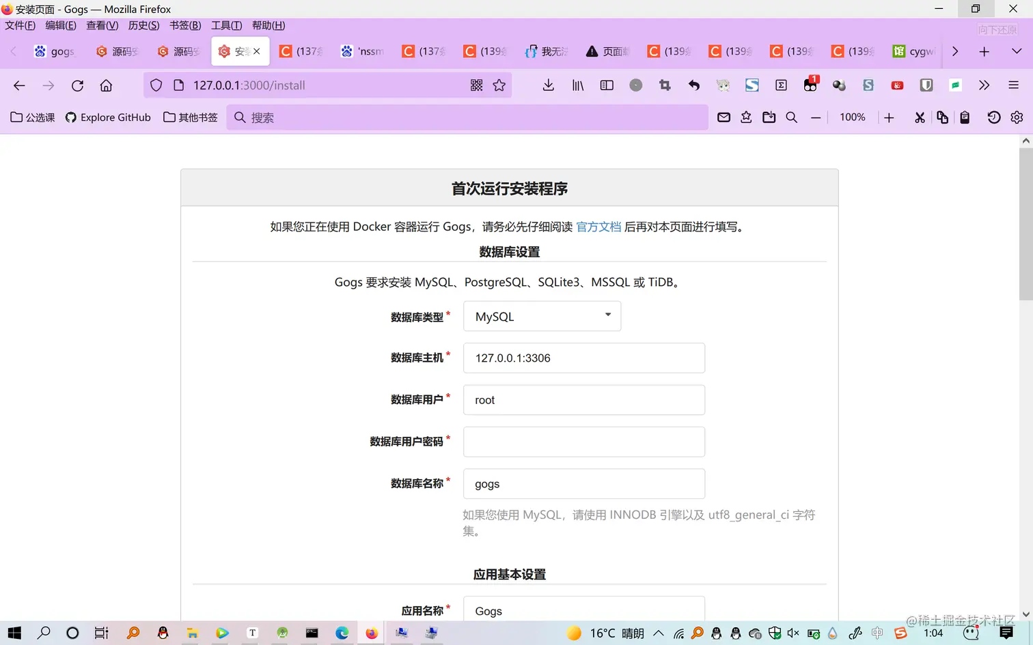Image resolution: width=1033 pixels, height=645 pixels.
Task: Show more toolbar tools overflow
Action: pos(984,85)
